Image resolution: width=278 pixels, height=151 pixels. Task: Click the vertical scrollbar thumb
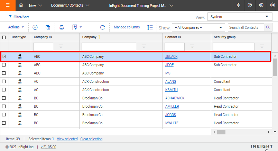pyautogui.click(x=275, y=67)
